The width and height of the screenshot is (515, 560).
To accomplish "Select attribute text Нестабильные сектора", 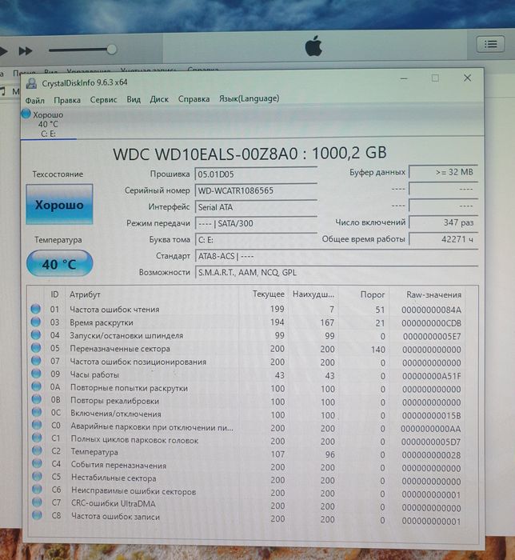I will (114, 478).
